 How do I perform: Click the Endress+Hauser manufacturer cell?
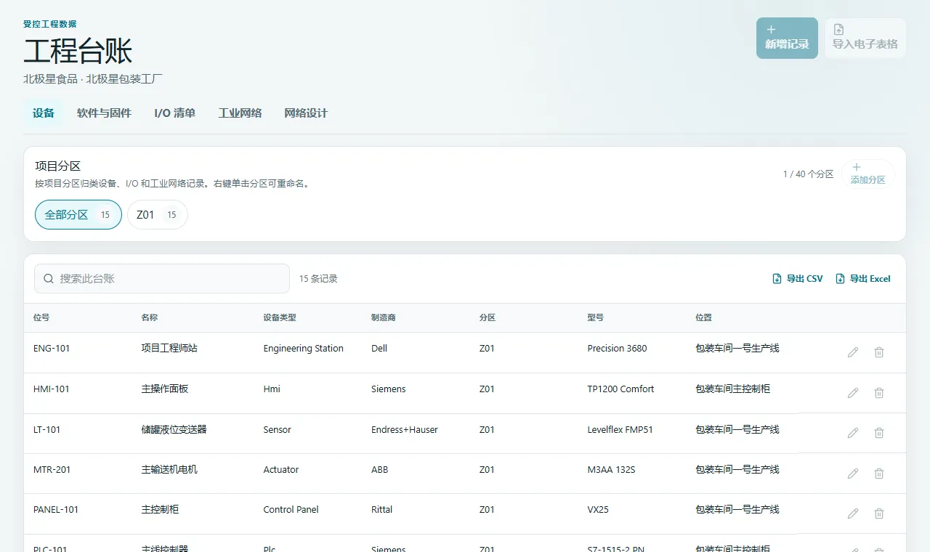405,430
